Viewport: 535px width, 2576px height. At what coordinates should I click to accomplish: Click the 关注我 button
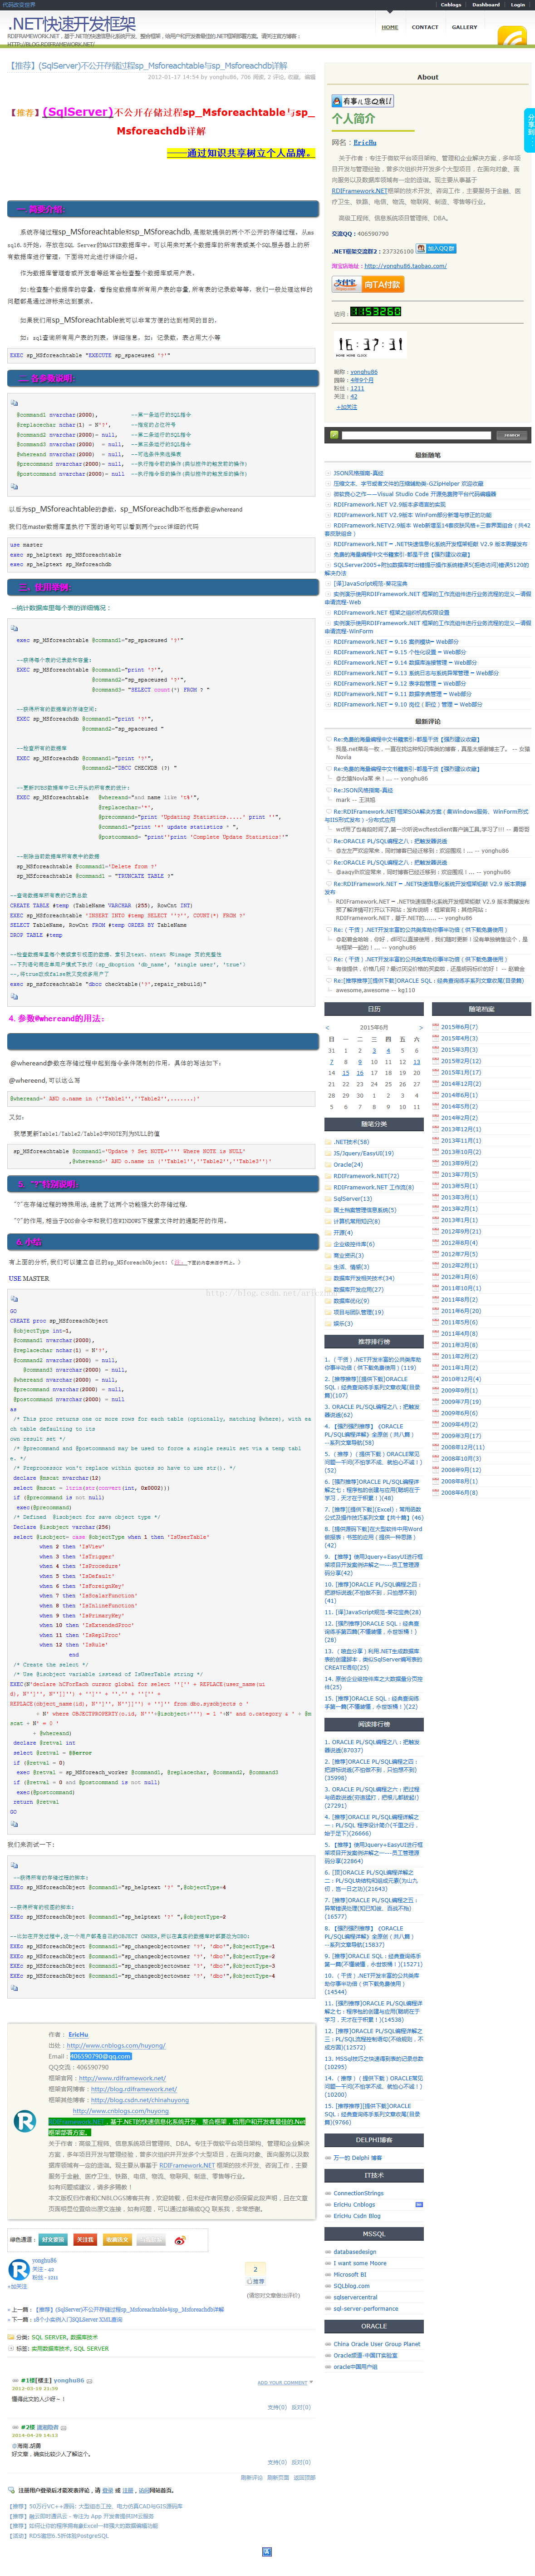(85, 2240)
